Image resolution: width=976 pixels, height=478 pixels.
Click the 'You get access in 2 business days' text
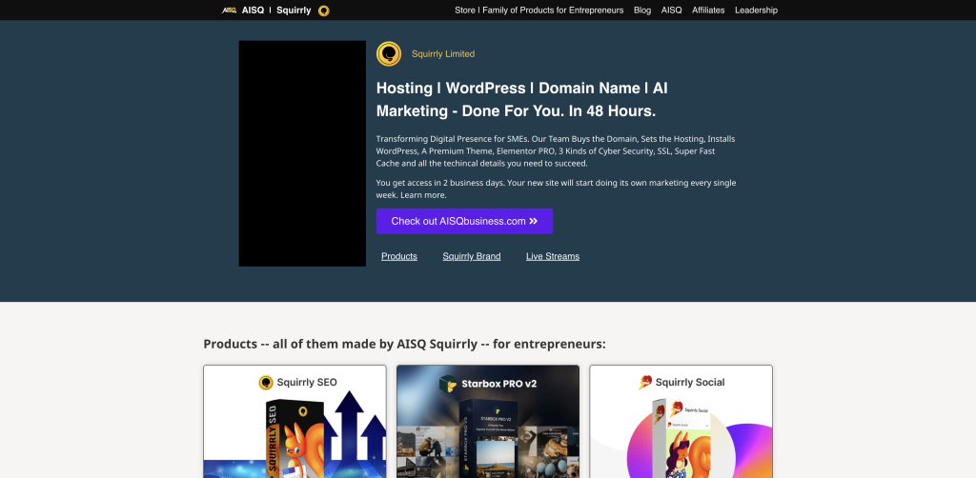click(x=556, y=189)
